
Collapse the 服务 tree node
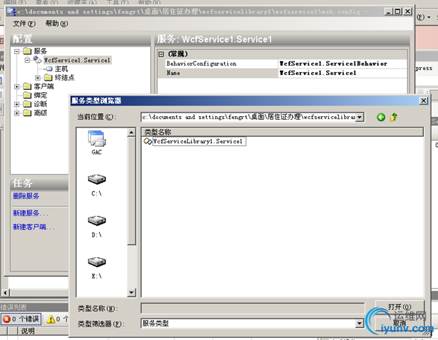point(17,52)
